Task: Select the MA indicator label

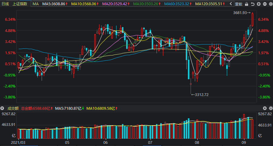Action: point(36,4)
